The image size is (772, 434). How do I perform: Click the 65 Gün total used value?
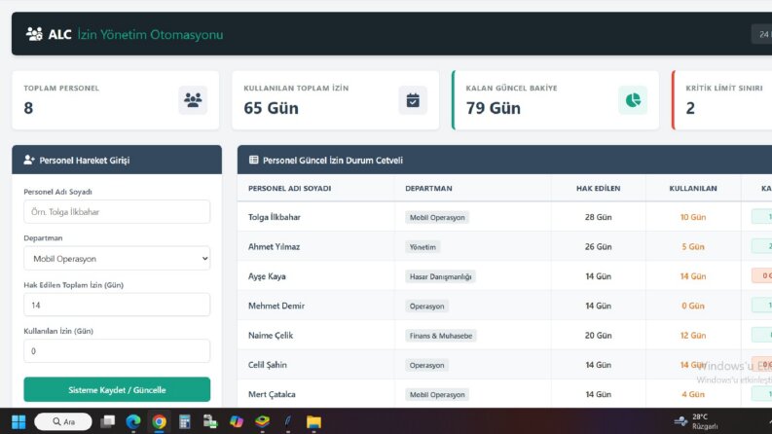pos(271,108)
